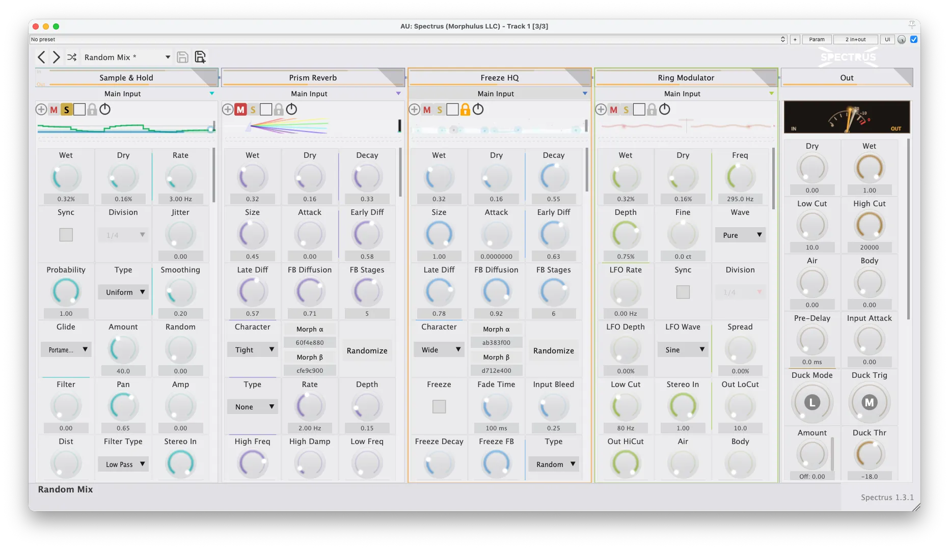The width and height of the screenshot is (949, 549).
Task: Add module after Freeze HQ
Action: click(x=415, y=109)
